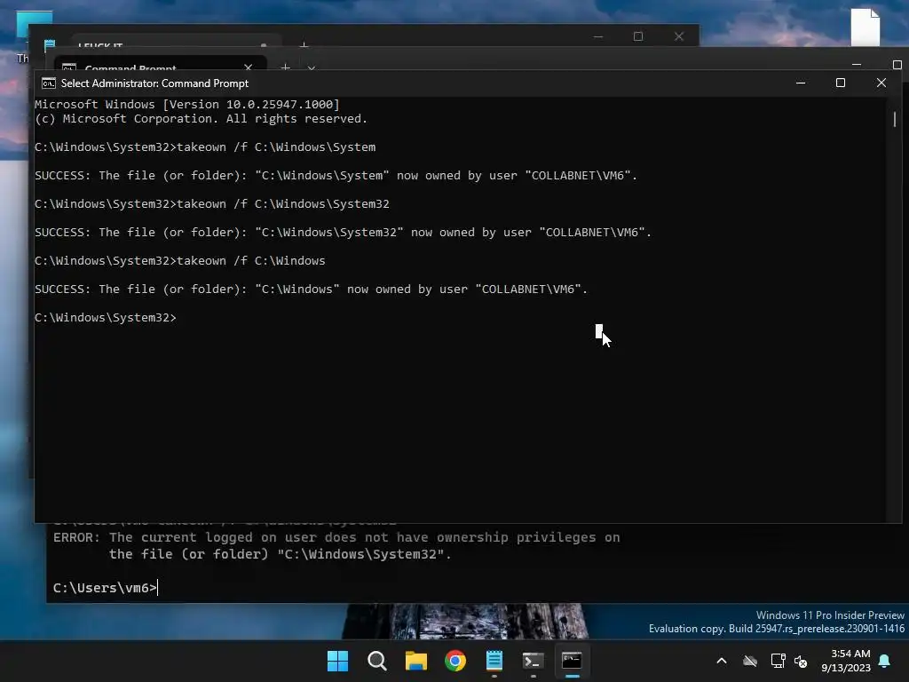Click the 'Microsoft Windows [Version 10.0.25947.1000]' line
Screen dimensions: 909x682
[187, 105]
